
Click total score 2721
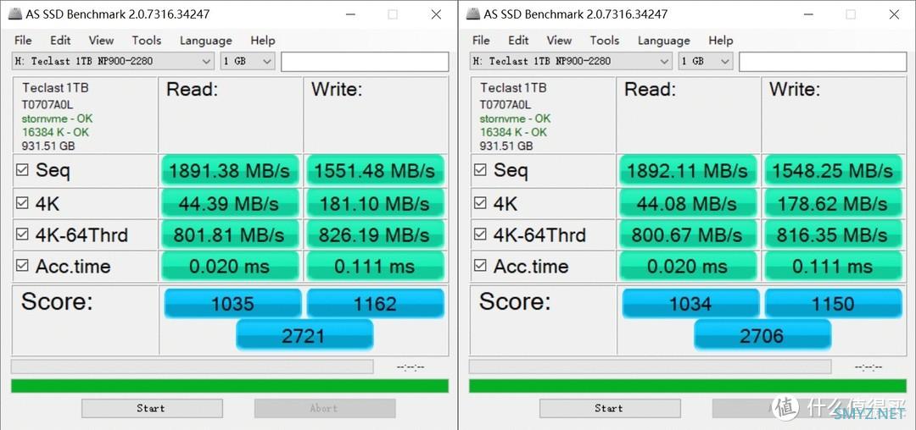tap(304, 335)
